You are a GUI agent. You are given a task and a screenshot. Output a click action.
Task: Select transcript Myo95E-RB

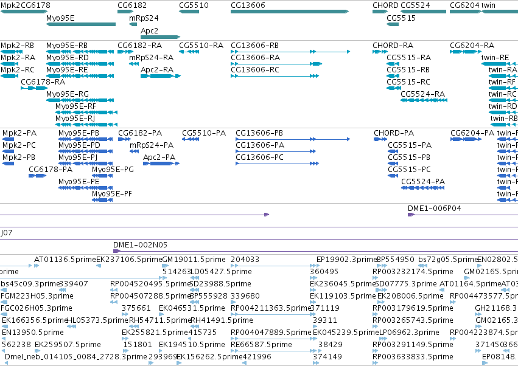(x=80, y=52)
